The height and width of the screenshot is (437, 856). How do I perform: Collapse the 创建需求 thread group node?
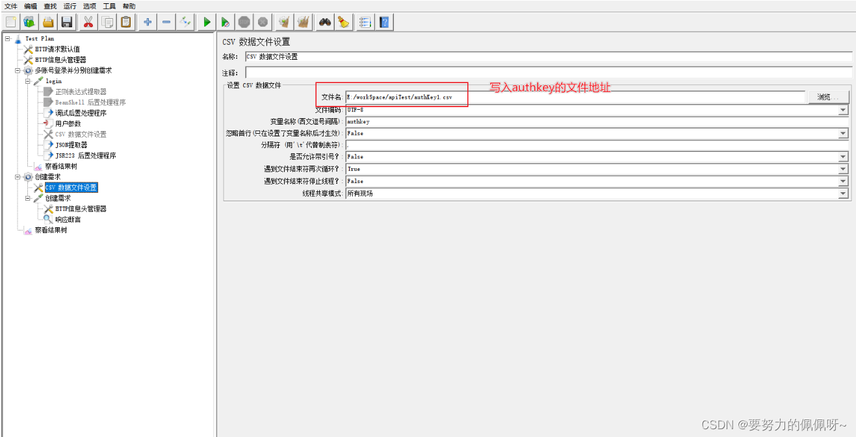pos(18,177)
